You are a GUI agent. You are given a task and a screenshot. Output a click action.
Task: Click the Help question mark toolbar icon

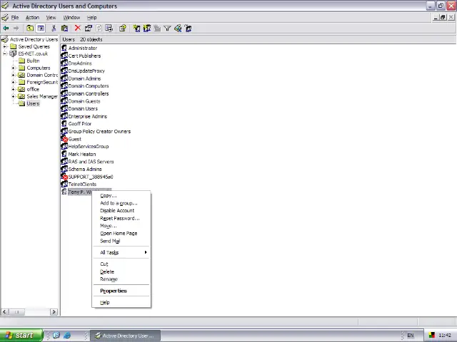(123, 28)
